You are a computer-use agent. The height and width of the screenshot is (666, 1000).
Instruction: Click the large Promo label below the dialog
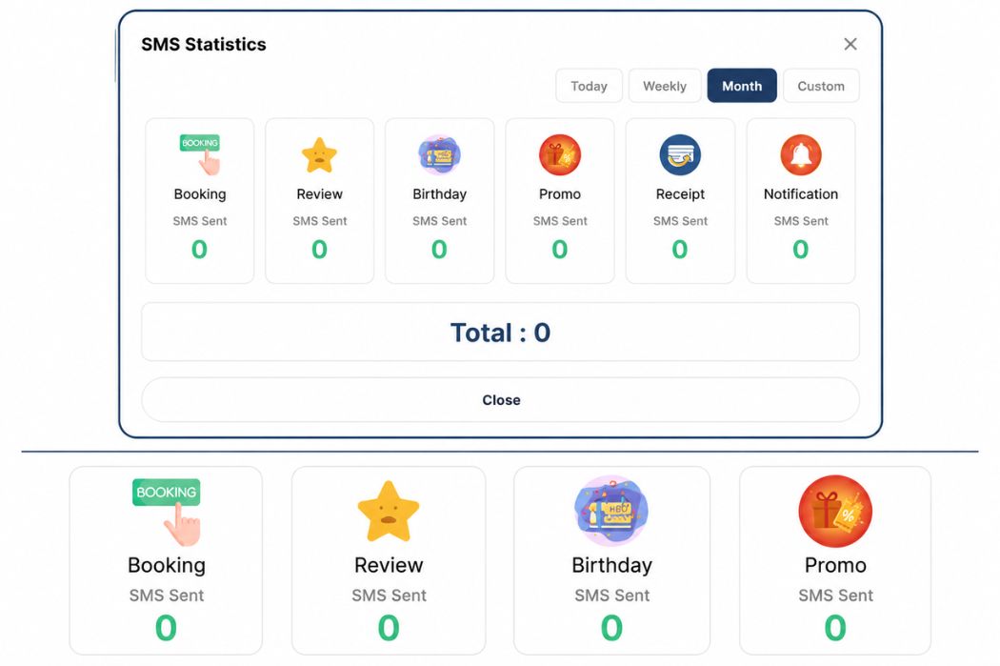tap(835, 565)
